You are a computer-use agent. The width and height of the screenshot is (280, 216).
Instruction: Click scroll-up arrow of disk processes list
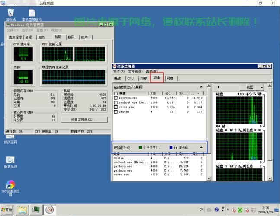click(209, 85)
